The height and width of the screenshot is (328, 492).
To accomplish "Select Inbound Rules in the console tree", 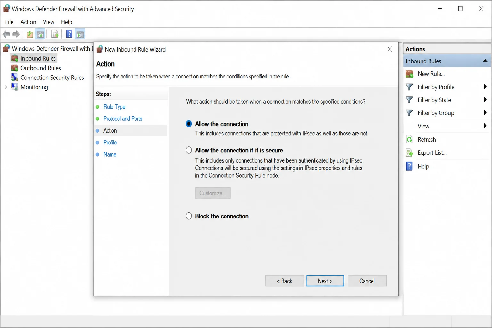I will pyautogui.click(x=38, y=58).
